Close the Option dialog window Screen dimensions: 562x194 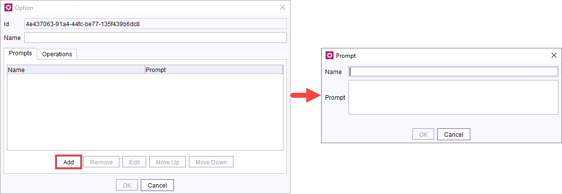pos(282,7)
